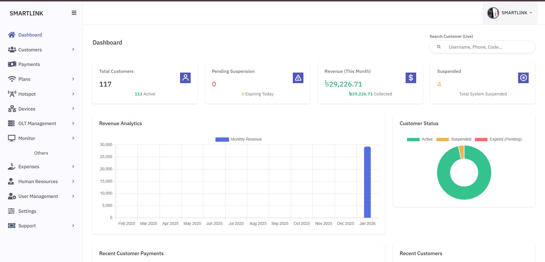This screenshot has width=545, height=262.
Task: Open the SMARTLINK profile dropdown
Action: point(510,13)
